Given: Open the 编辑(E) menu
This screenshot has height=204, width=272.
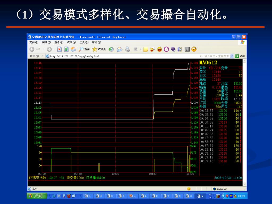Looking at the screenshot, I should 46,42.
